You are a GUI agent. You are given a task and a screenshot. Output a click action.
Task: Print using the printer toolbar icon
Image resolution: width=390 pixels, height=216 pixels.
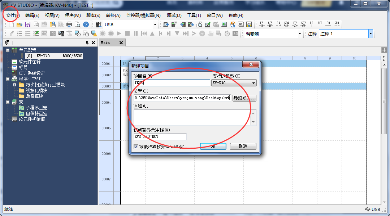69,24
